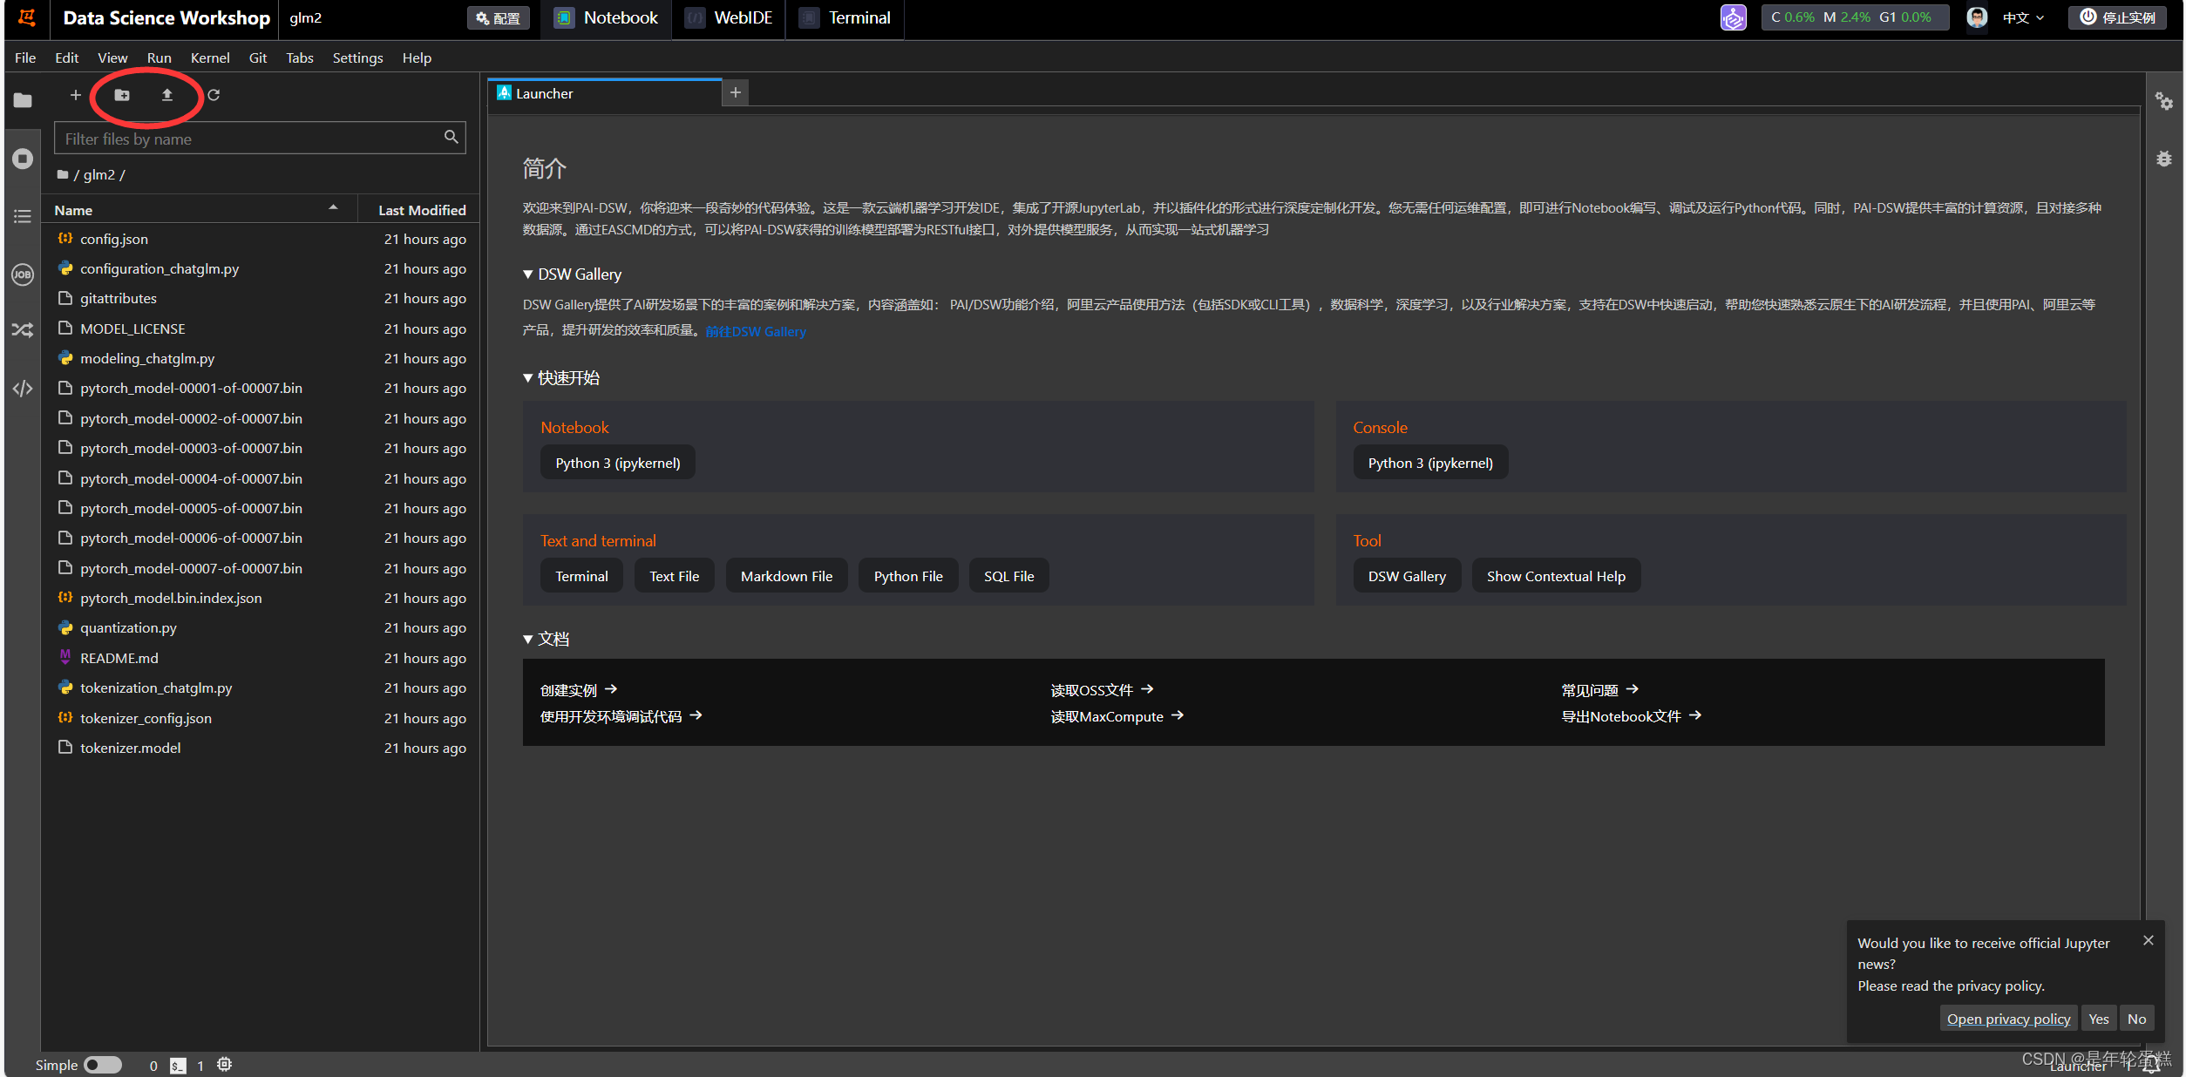Click the search magnifier in filter box
Viewport: 2186px width, 1077px height.
coord(451,137)
